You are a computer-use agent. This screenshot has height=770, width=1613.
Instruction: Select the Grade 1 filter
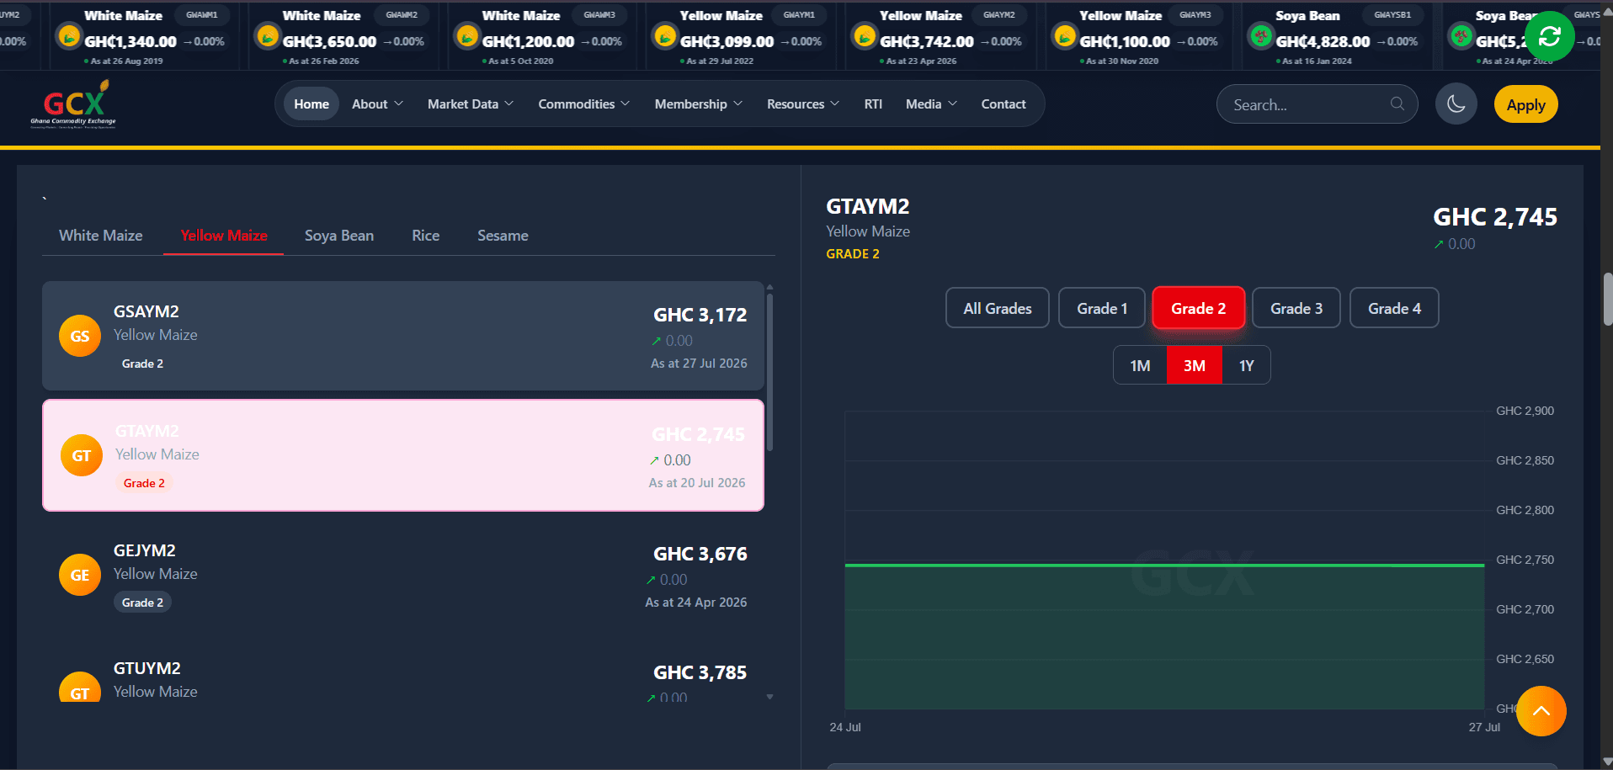coord(1102,308)
